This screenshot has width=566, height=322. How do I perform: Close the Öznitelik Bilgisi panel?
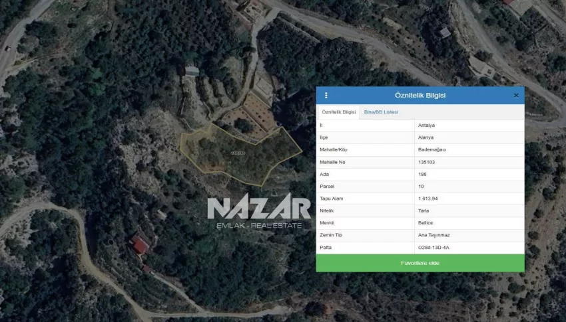point(516,96)
